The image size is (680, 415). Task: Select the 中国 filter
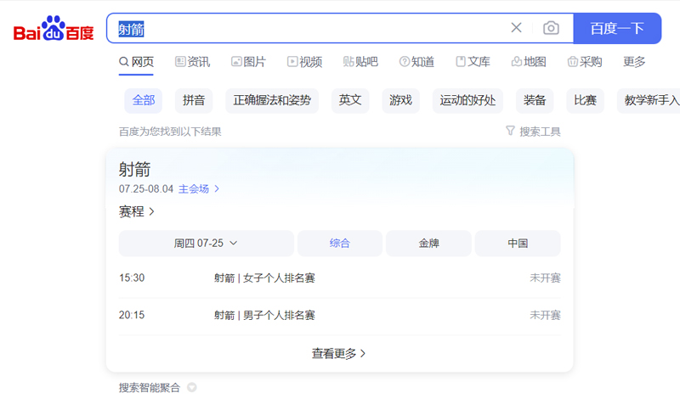(518, 244)
